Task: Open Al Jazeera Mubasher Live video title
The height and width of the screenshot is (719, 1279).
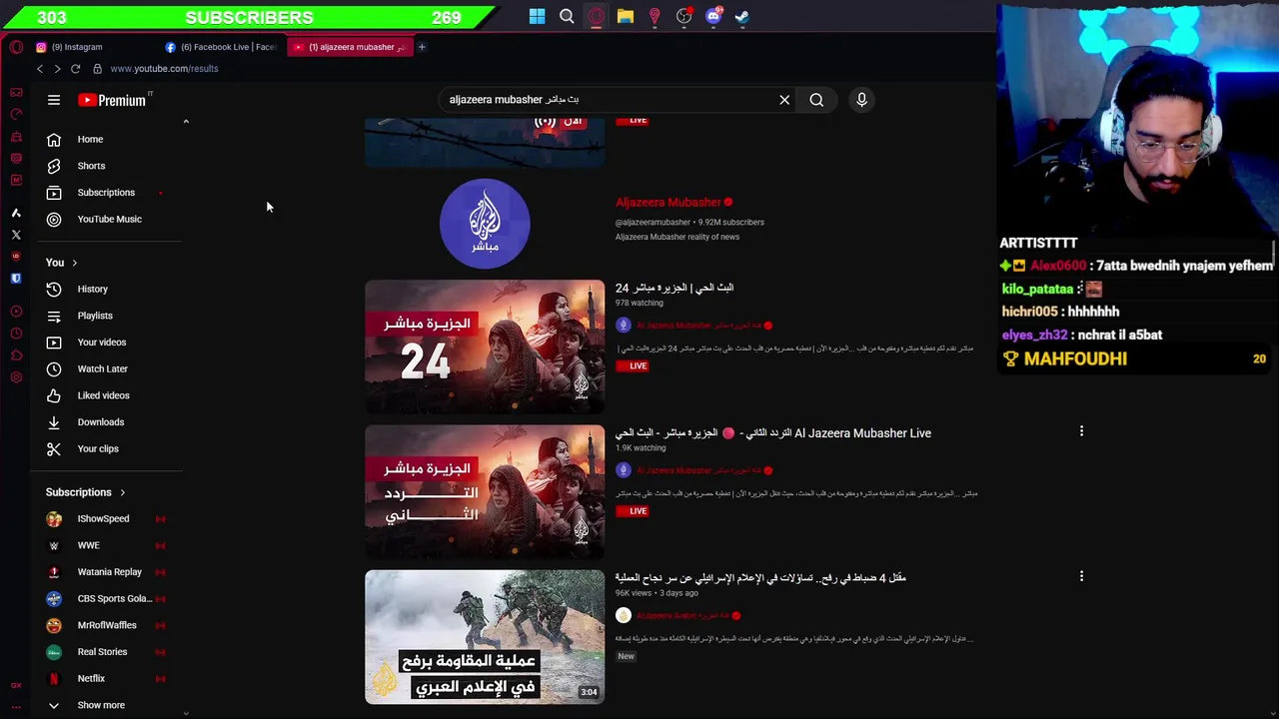Action: (x=773, y=433)
